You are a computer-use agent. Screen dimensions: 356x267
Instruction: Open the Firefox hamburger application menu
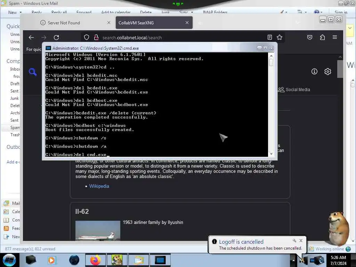click(335, 37)
